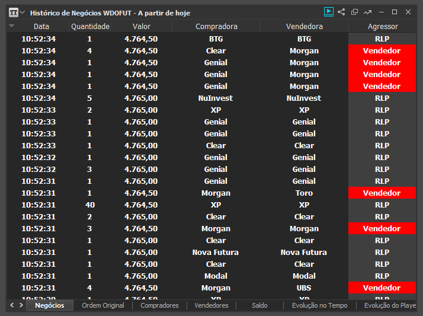The width and height of the screenshot is (423, 316).
Task: Click buyer Modal cell
Action: pos(216,276)
